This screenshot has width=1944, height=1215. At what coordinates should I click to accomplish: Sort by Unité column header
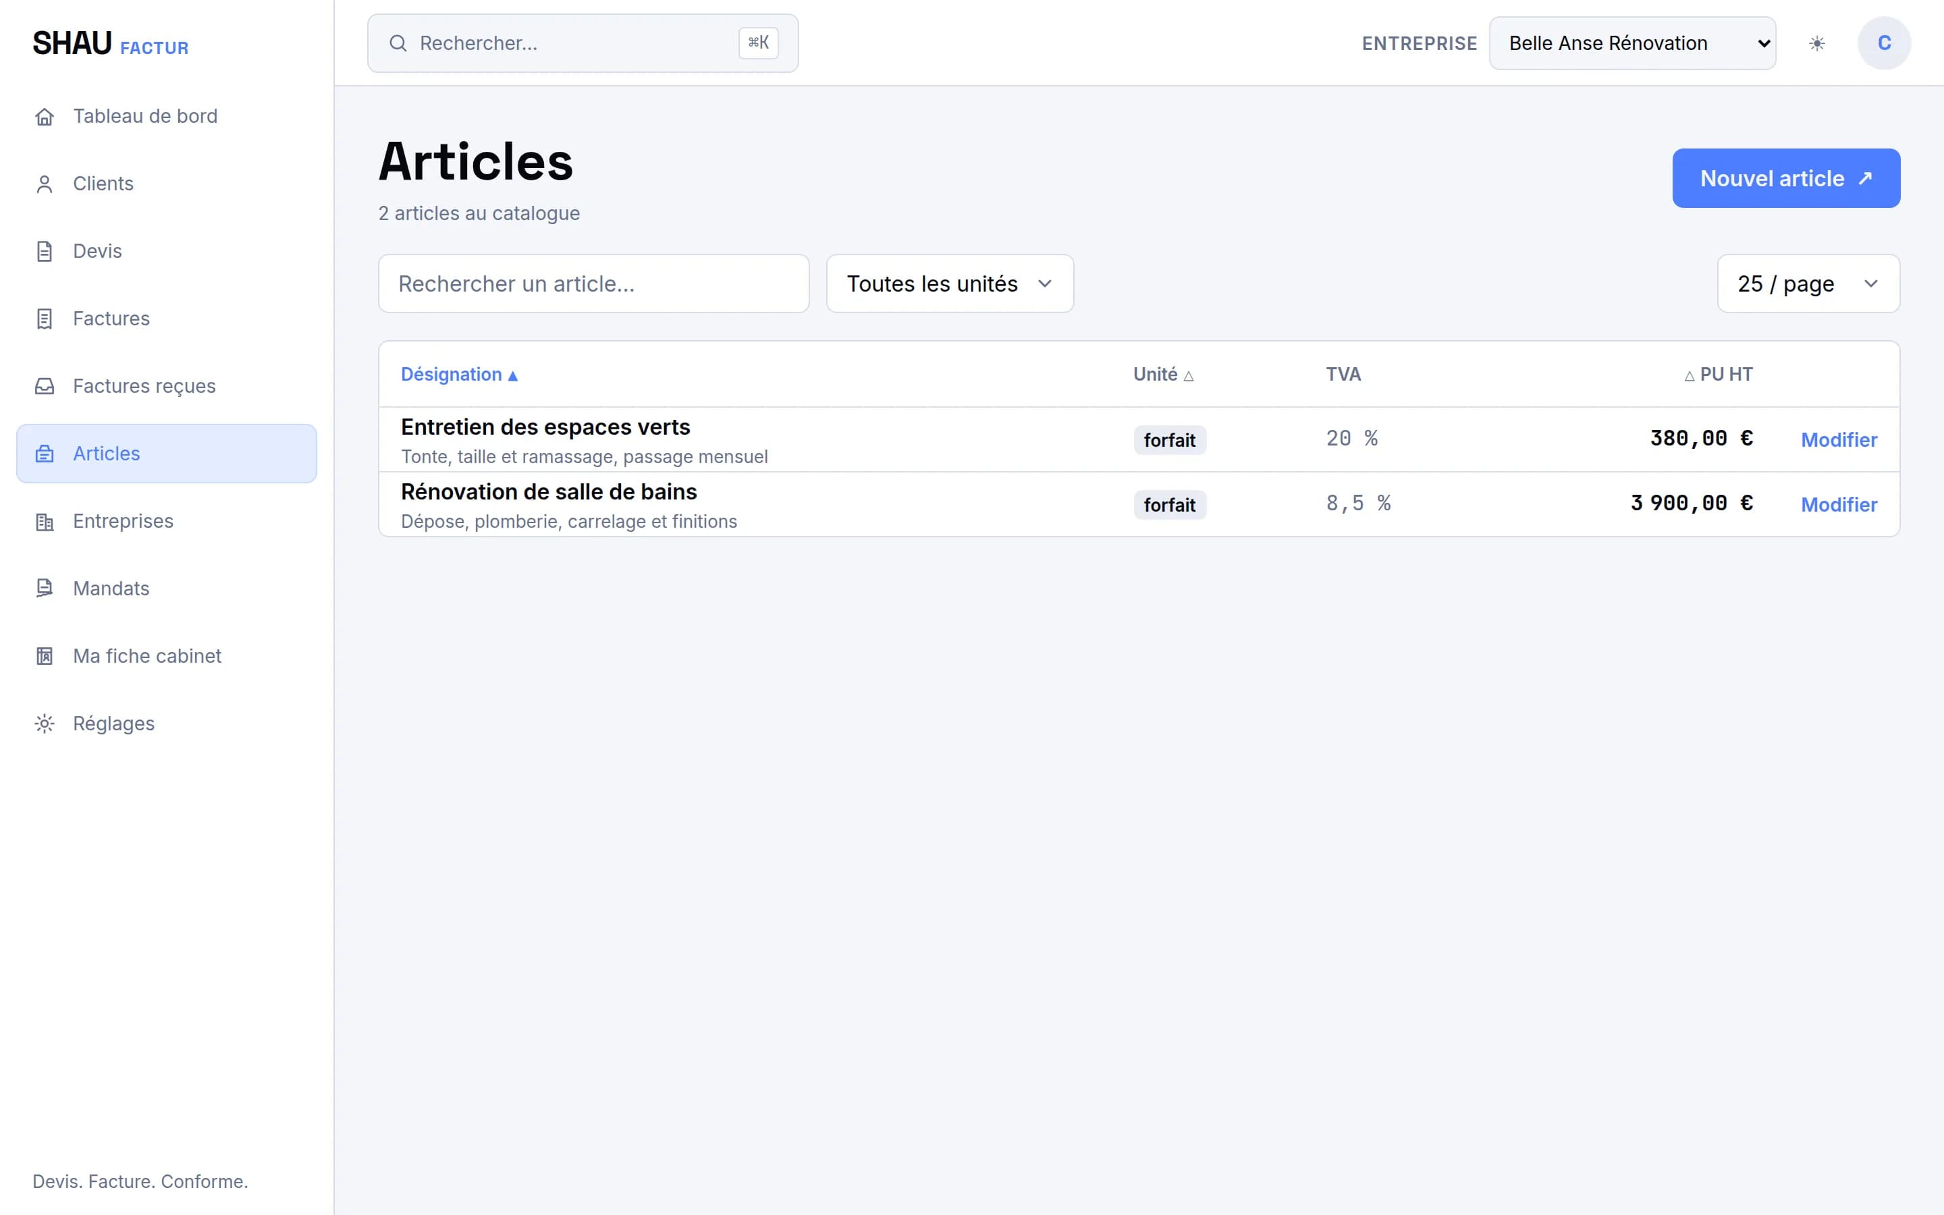(1163, 375)
